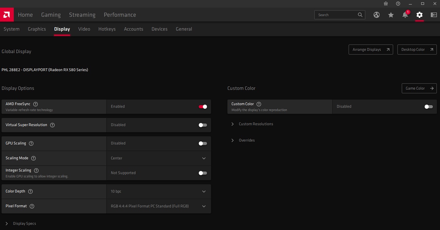Image resolution: width=440 pixels, height=230 pixels.
Task: Switch to the Hotkeys tab
Action: [x=107, y=29]
